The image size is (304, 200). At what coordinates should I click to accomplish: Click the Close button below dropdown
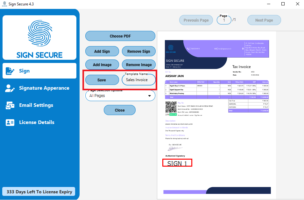pos(120,110)
